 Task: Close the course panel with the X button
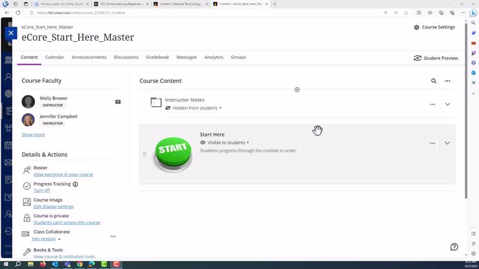pyautogui.click(x=11, y=33)
